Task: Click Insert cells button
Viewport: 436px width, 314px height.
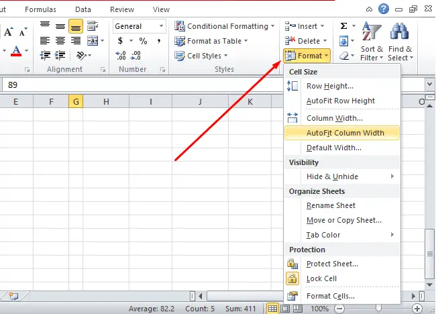Action: [x=305, y=26]
